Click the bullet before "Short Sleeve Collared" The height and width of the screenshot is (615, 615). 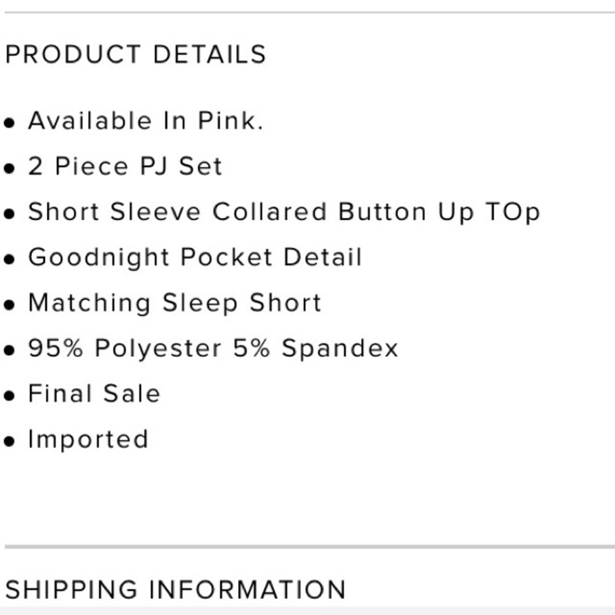pos(9,213)
